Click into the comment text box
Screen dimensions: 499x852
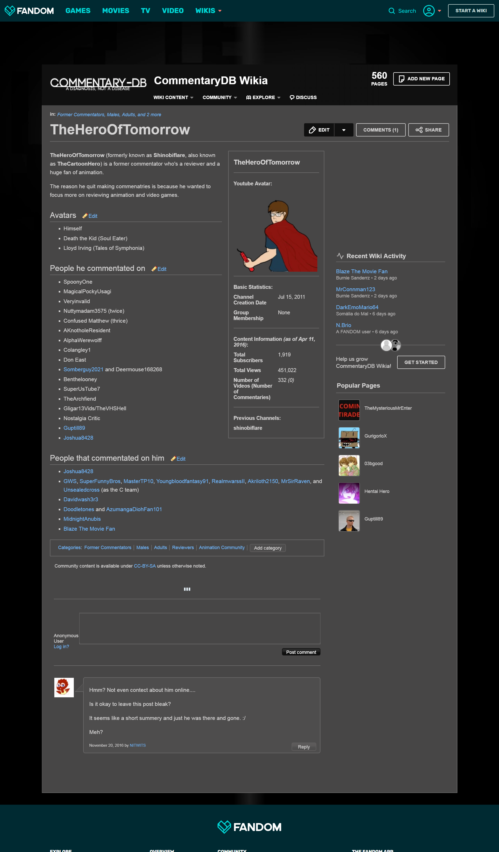tap(200, 628)
